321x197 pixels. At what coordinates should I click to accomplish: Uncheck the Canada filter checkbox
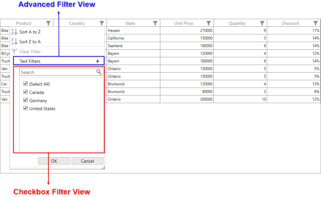pos(25,92)
